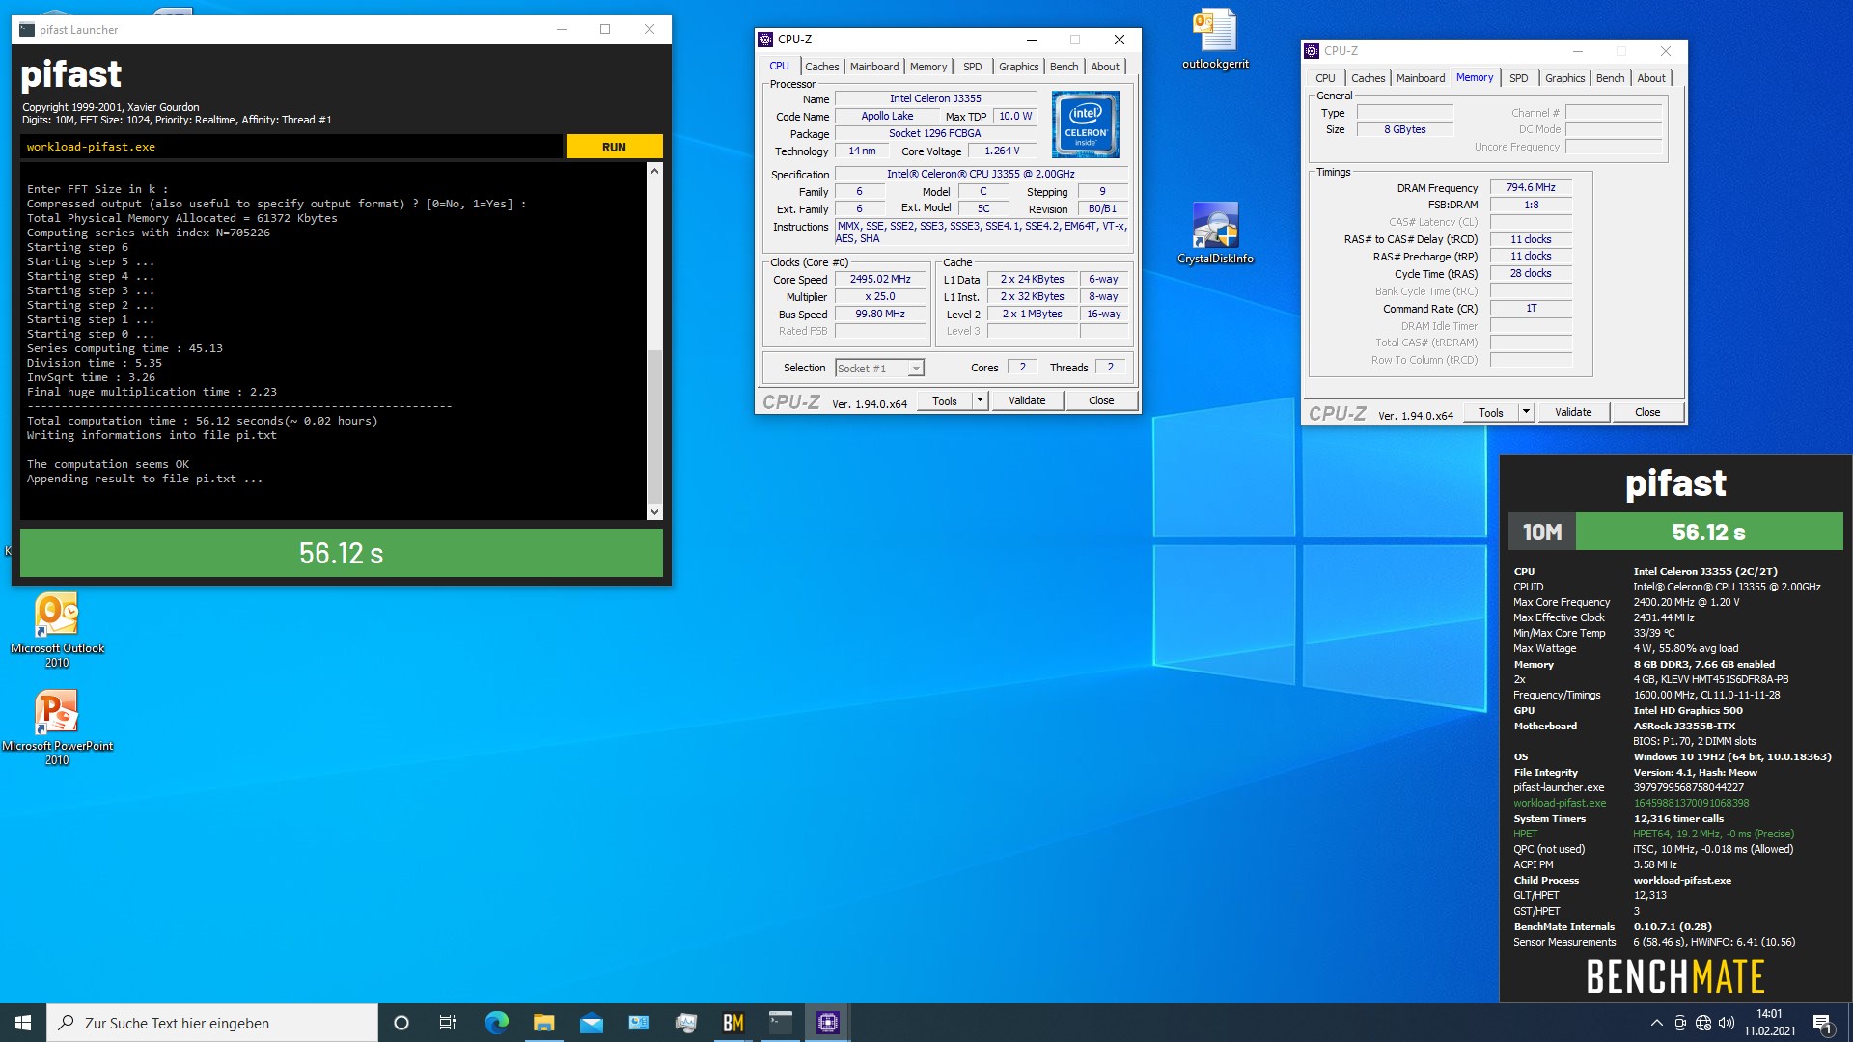Click the DRAM Frequency value 794.6 MHz
Viewport: 1853px width, 1042px height.
(x=1531, y=187)
